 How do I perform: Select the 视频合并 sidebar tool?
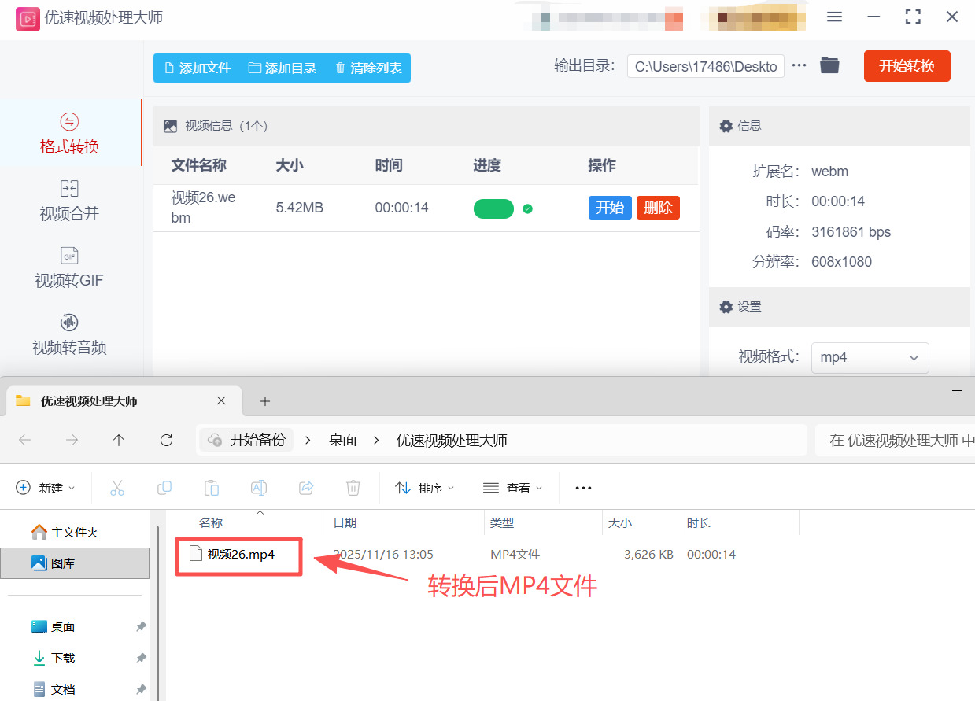point(69,201)
